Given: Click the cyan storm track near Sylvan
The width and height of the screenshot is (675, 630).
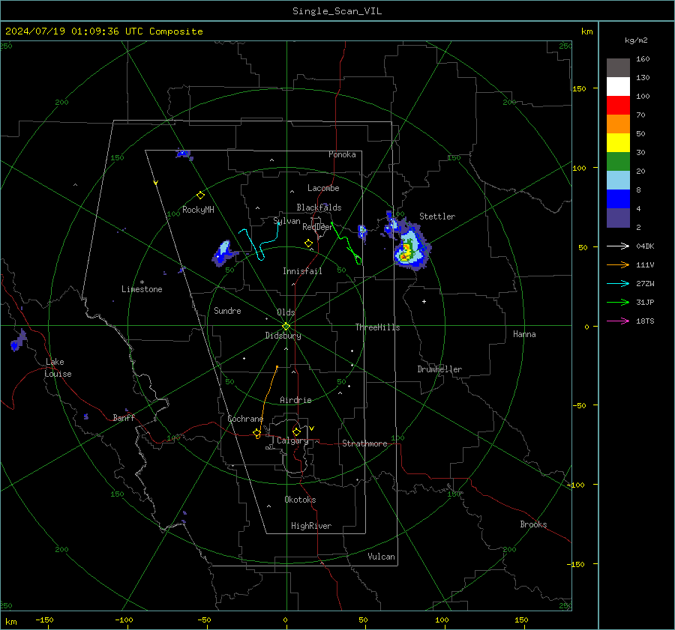Looking at the screenshot, I should [x=260, y=242].
